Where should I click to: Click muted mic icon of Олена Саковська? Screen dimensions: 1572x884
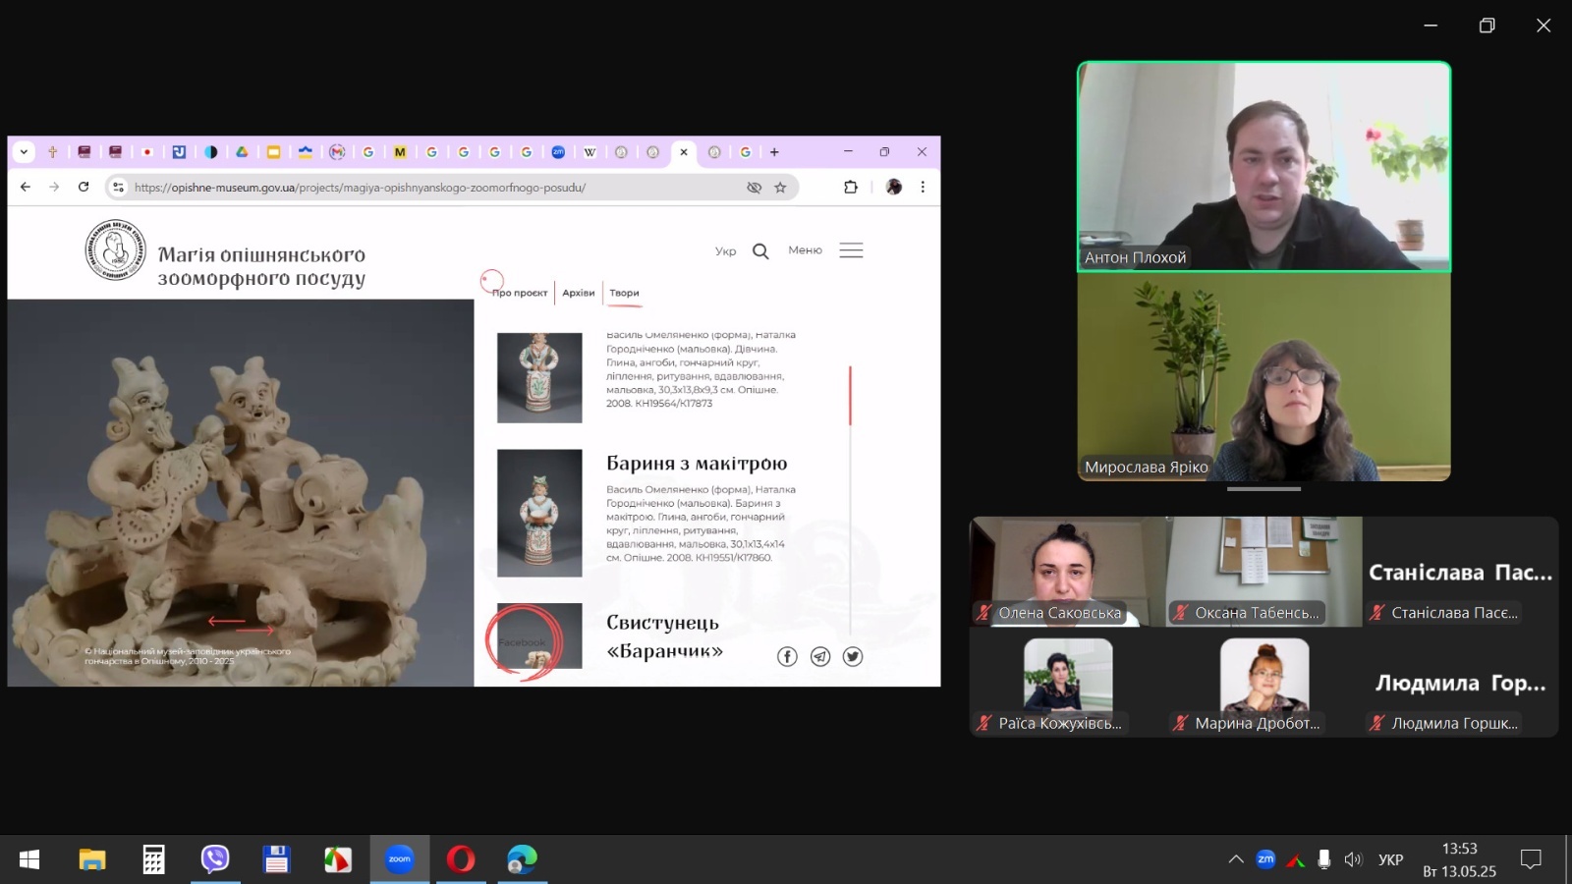[x=984, y=613]
